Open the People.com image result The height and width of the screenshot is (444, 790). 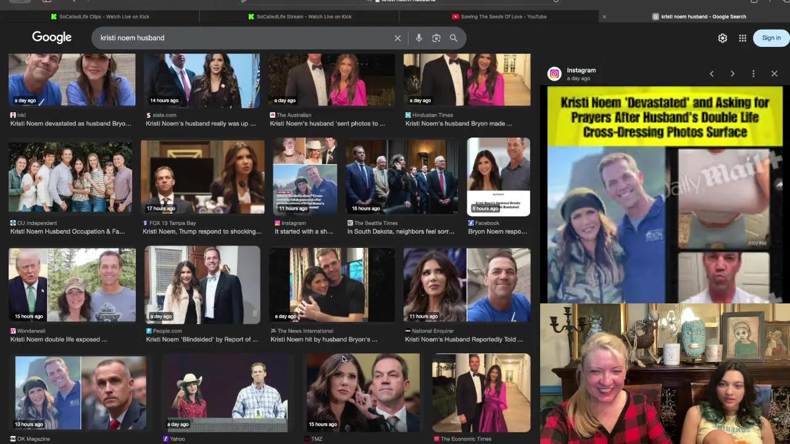click(x=202, y=285)
